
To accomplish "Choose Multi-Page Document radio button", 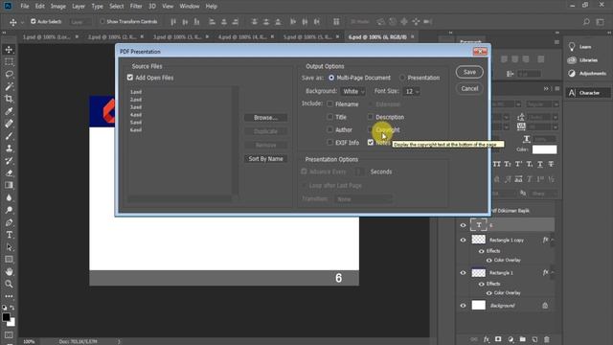I will point(331,78).
